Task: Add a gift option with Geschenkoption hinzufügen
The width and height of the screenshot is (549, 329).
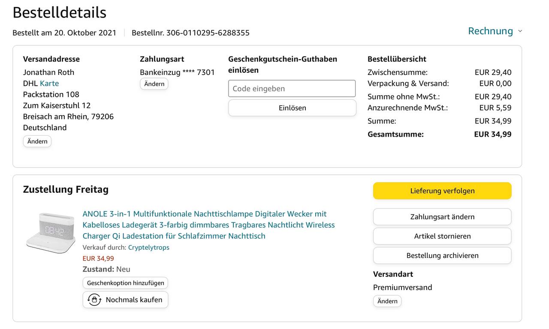Action: (x=125, y=283)
